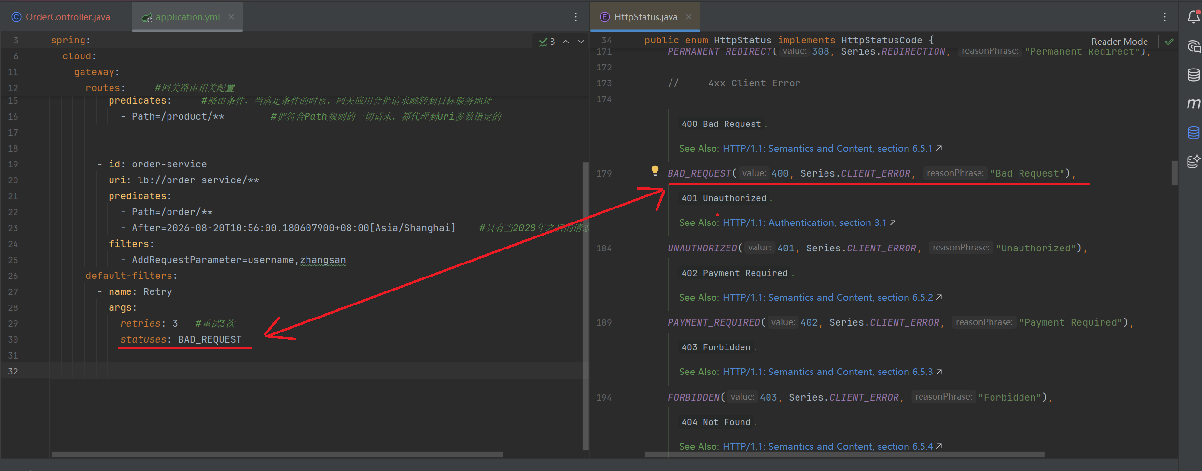Click the default-filters key
1202x471 pixels.
129,276
